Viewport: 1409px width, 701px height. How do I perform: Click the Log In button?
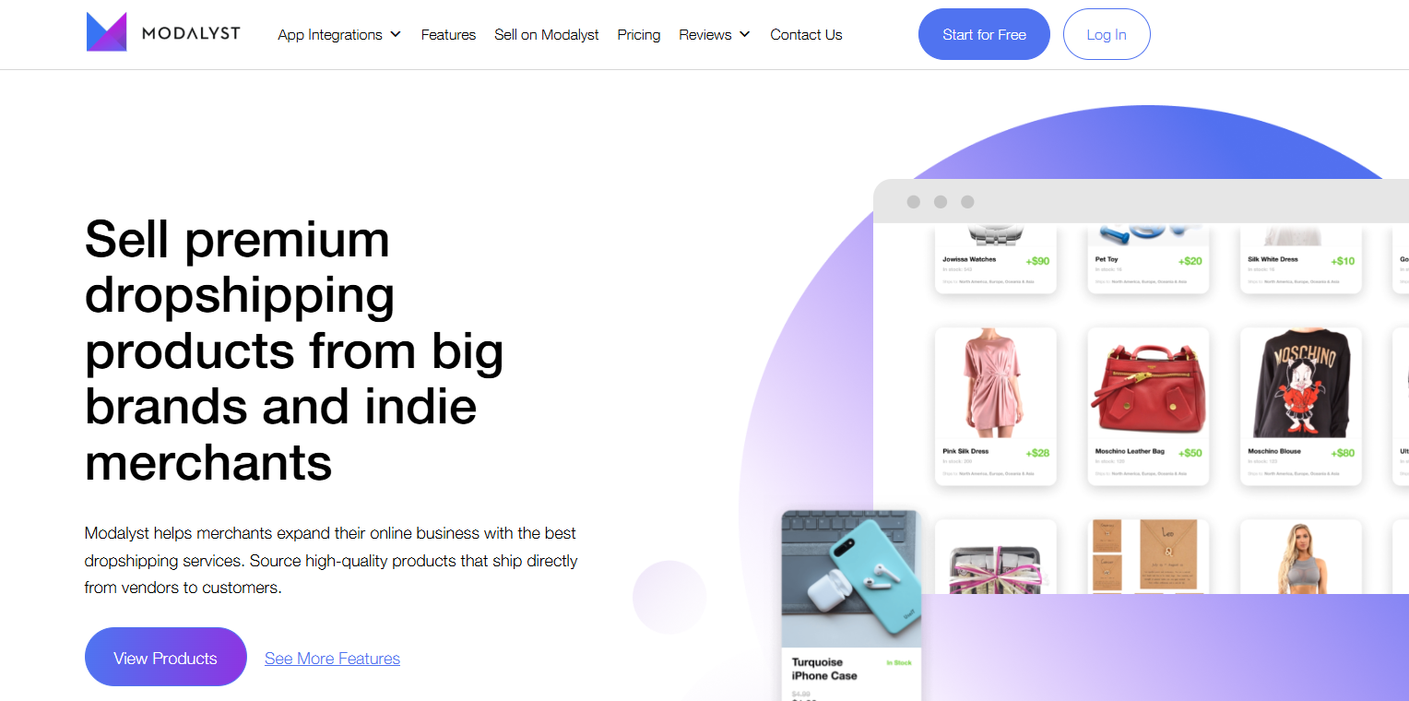pyautogui.click(x=1107, y=34)
